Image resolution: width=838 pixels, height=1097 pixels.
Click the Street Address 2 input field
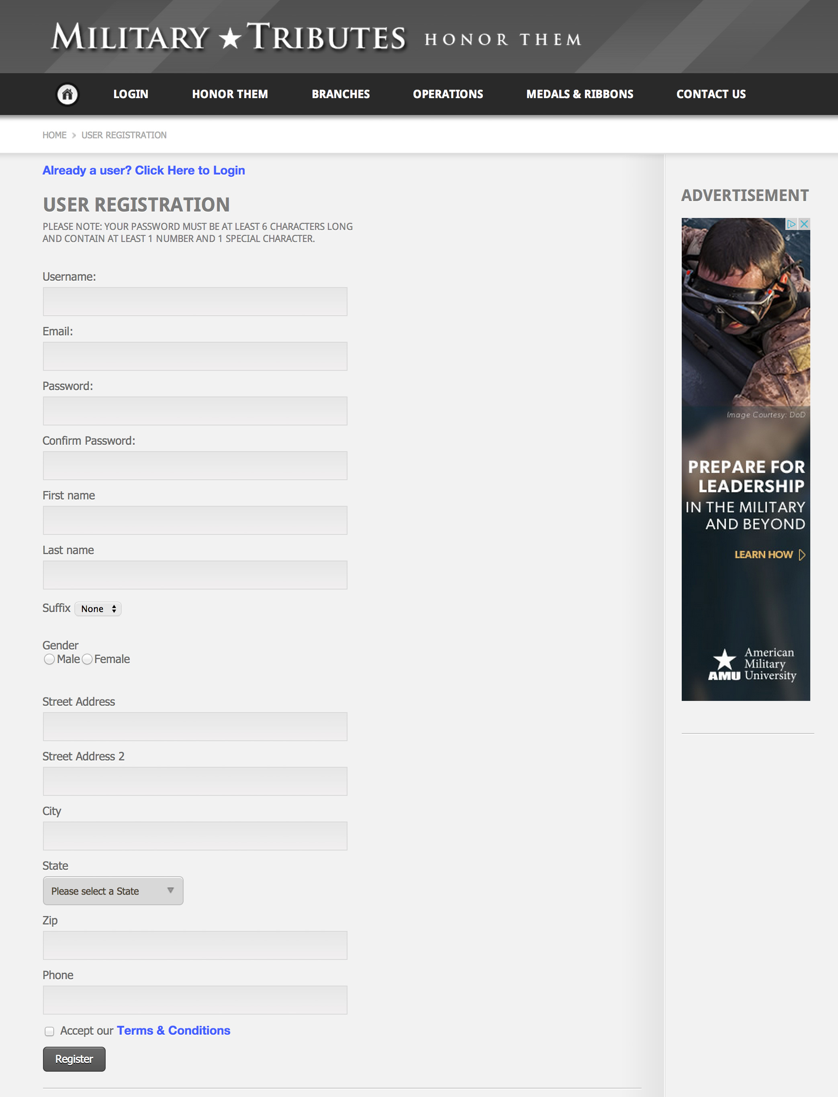pos(195,781)
